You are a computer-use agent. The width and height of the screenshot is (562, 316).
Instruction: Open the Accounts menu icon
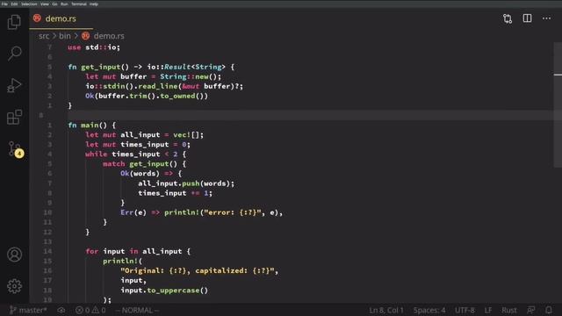[x=14, y=255]
